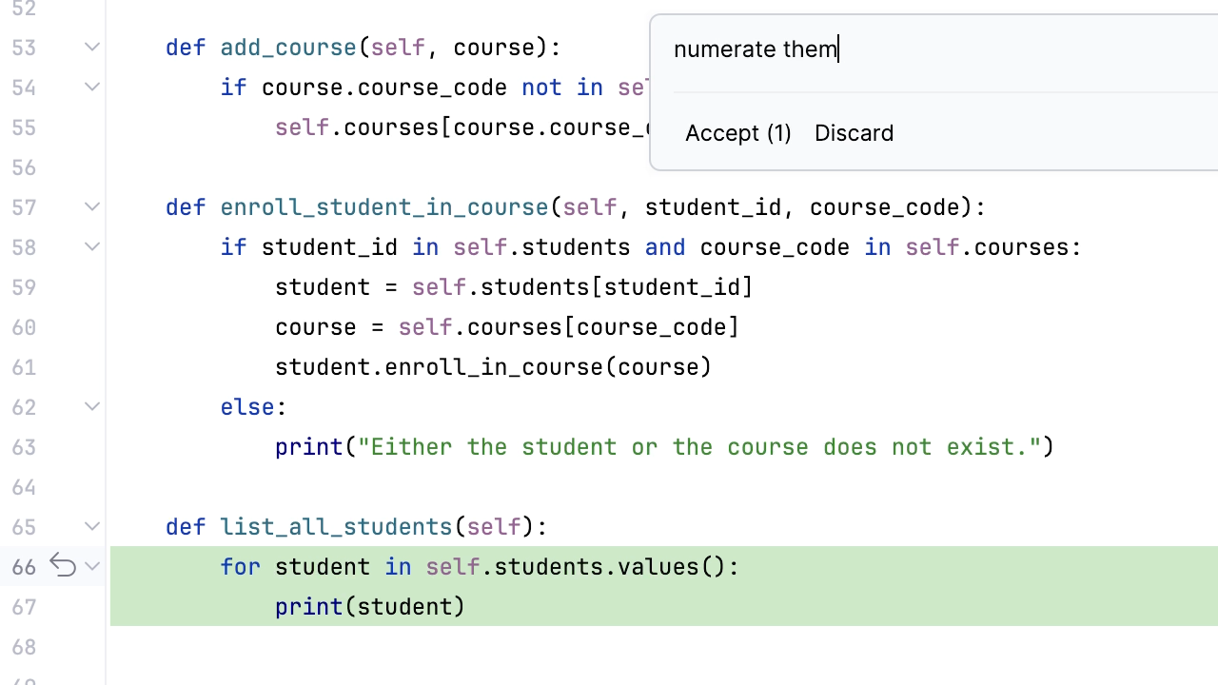Discard the suggested change
Viewport: 1218px width, 685px height.
point(854,133)
